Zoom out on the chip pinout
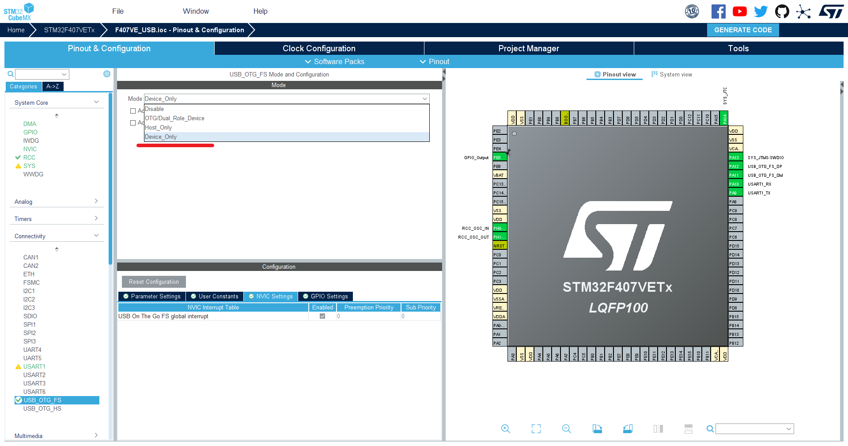Viewport: 848px width, 446px height. (567, 428)
